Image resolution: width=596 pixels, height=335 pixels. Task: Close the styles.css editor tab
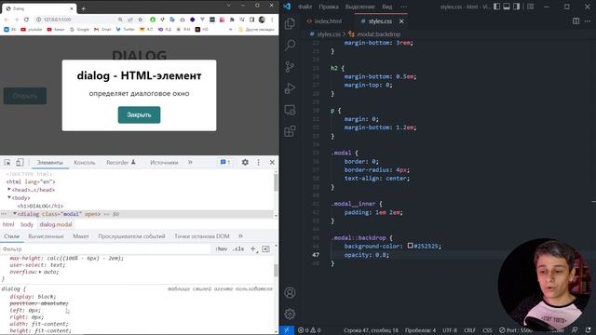401,21
